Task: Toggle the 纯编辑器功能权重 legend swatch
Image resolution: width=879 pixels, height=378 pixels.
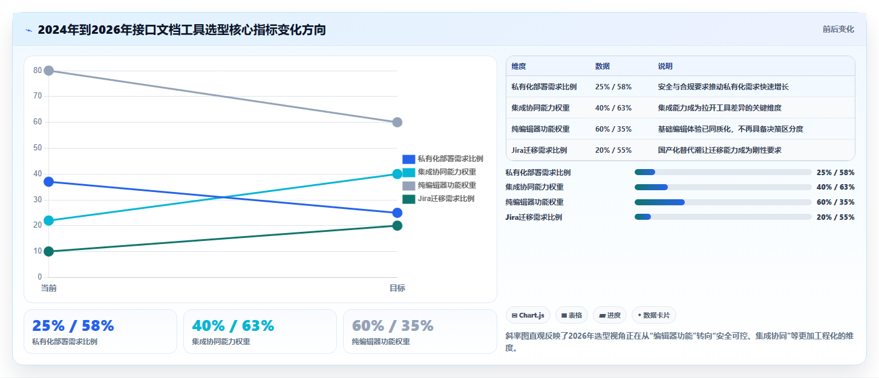Action: [409, 185]
